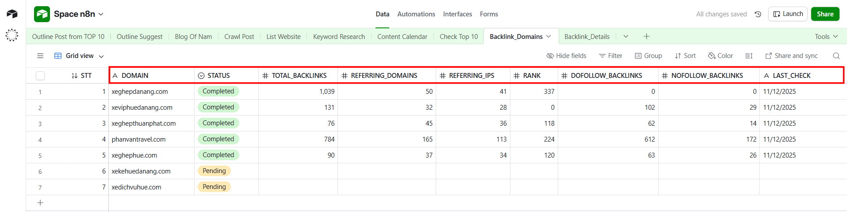Viewport: 847px width, 212px height.
Task: Toggle the select-all rows checkbox
Action: click(40, 76)
